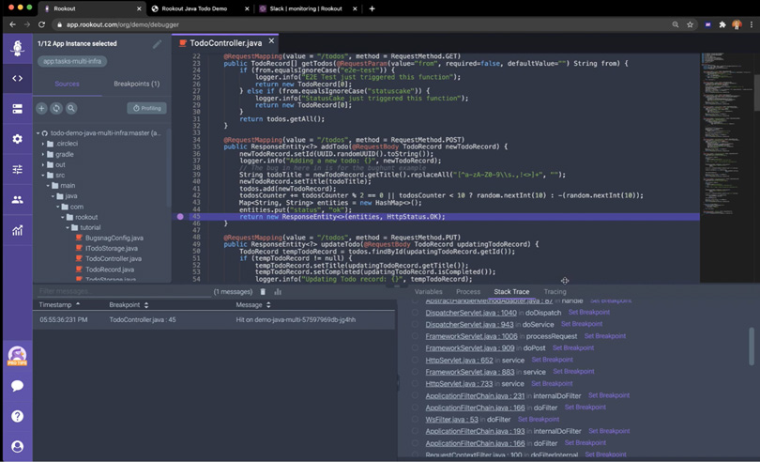Image resolution: width=760 pixels, height=462 pixels.
Task: Collapse the src folder arrow
Action: click(43, 176)
